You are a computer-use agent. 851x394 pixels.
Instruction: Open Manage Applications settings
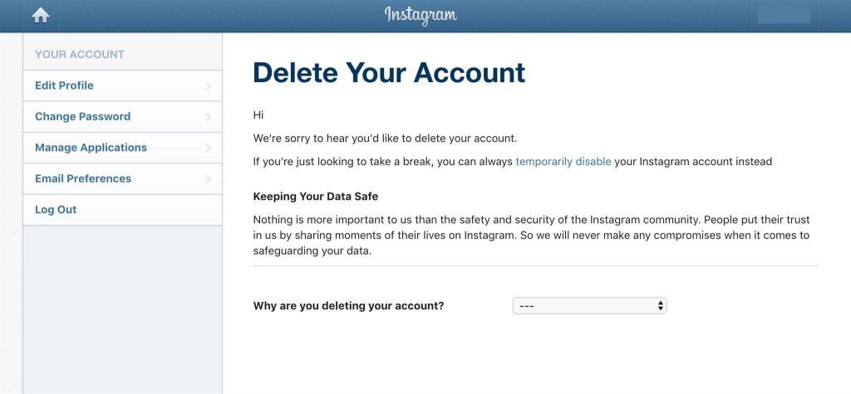click(123, 148)
